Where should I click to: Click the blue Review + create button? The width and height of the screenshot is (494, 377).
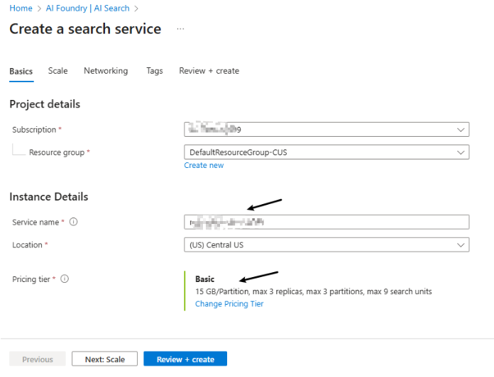pyautogui.click(x=185, y=359)
